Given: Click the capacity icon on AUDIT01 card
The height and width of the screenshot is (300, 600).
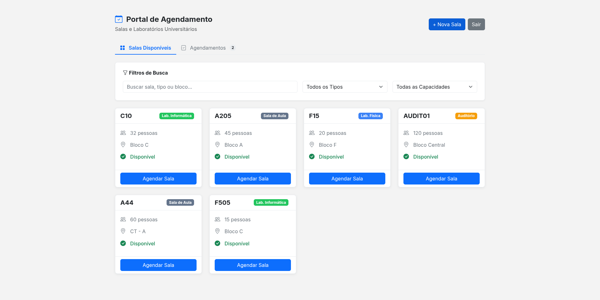Looking at the screenshot, I should point(406,133).
